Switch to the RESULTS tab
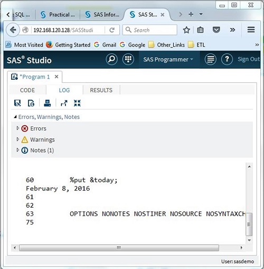The width and height of the screenshot is (264, 269). coord(101,90)
